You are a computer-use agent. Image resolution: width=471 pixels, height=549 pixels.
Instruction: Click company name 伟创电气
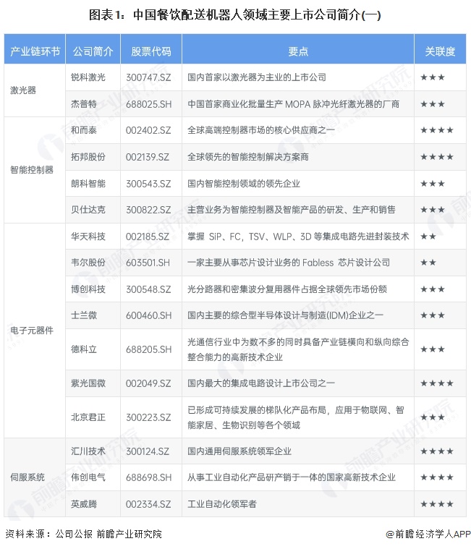(88, 477)
